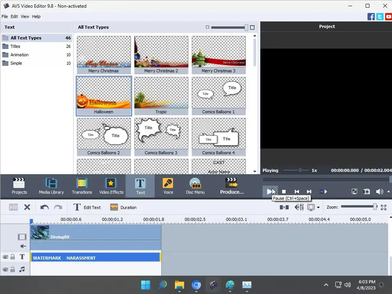The width and height of the screenshot is (392, 294).
Task: Select the Halloween text preset
Action: click(104, 96)
